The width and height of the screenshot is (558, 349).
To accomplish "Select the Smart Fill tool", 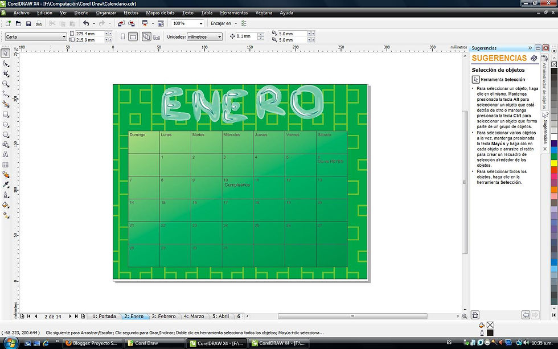I will pos(6,104).
